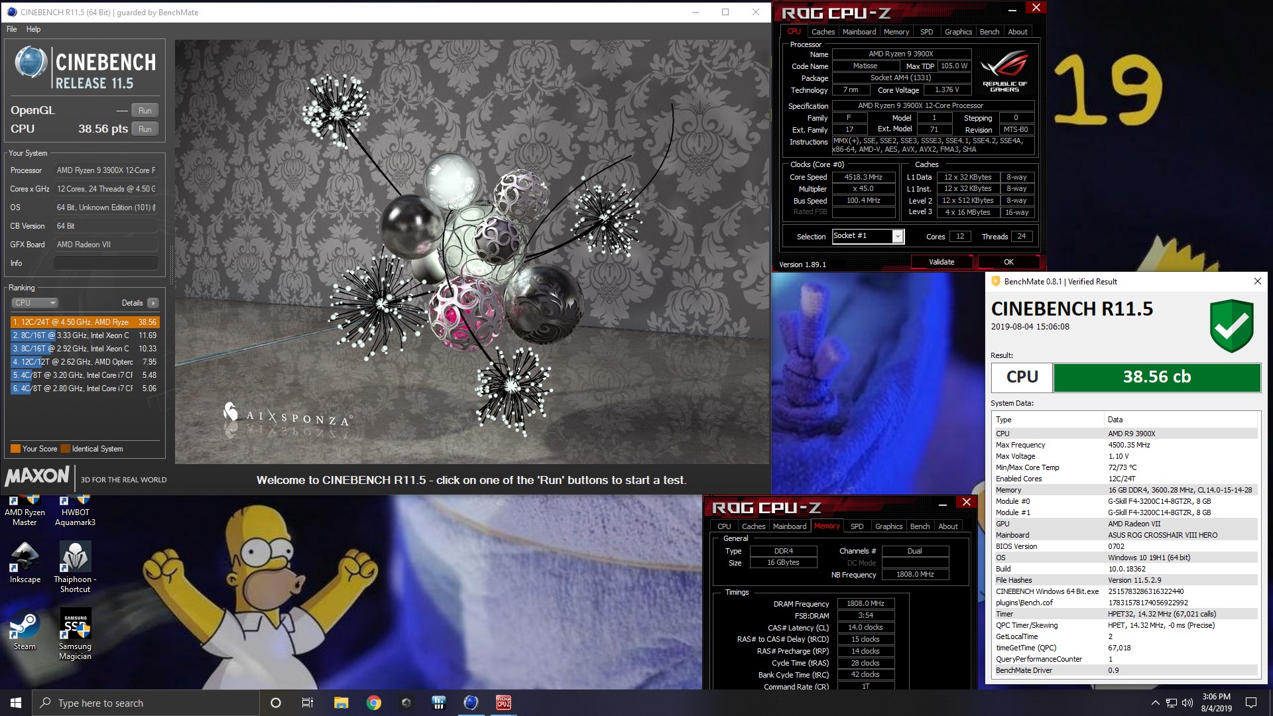This screenshot has height=716, width=1273.
Task: Switch to CPU tab in lower CPU-Z window
Action: coord(724,526)
